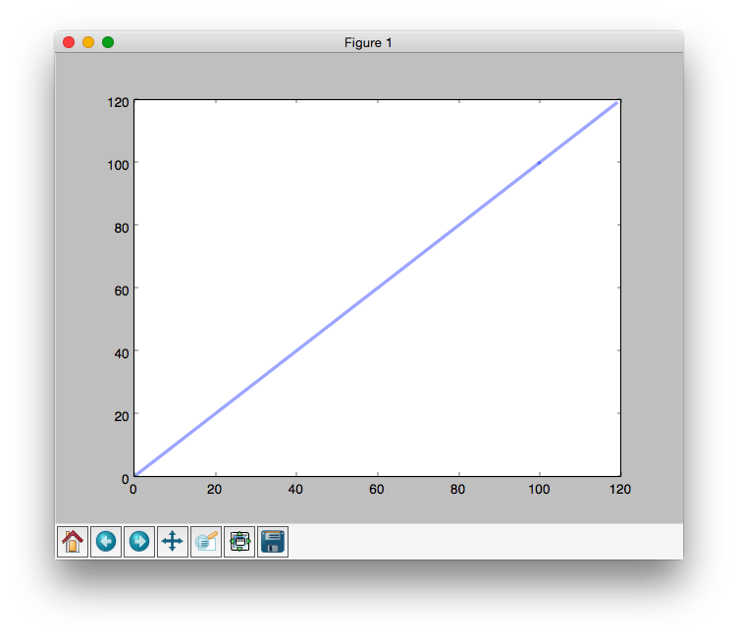This screenshot has width=738, height=638.
Task: Click the y-axis tick label 100
Action: [118, 165]
